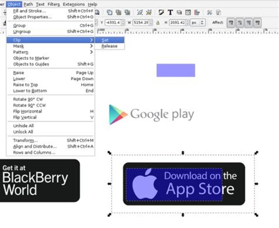
Task: Select Flip Horizontal
Action: coord(50,111)
